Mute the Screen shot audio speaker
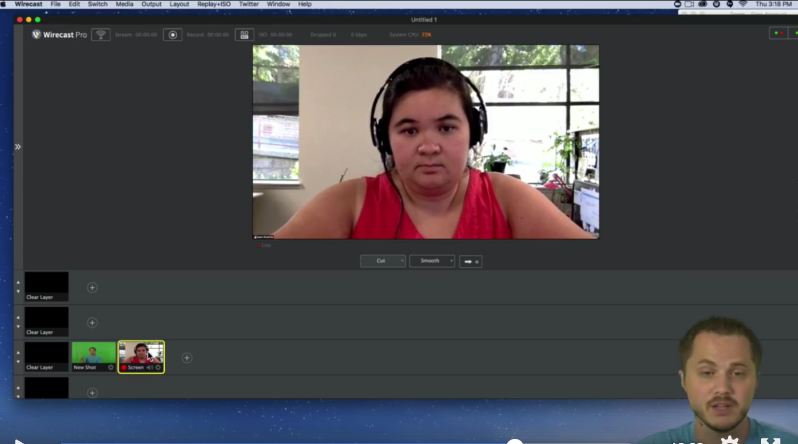798x444 pixels. 150,367
